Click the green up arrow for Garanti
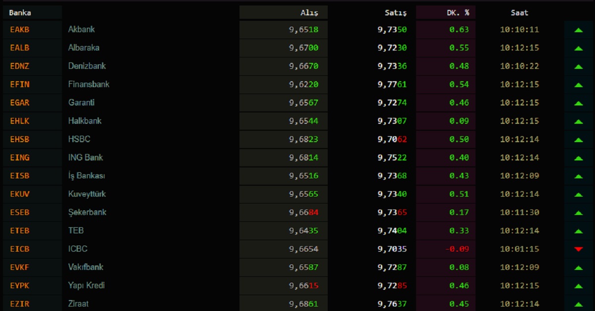This screenshot has width=595, height=311. (578, 103)
